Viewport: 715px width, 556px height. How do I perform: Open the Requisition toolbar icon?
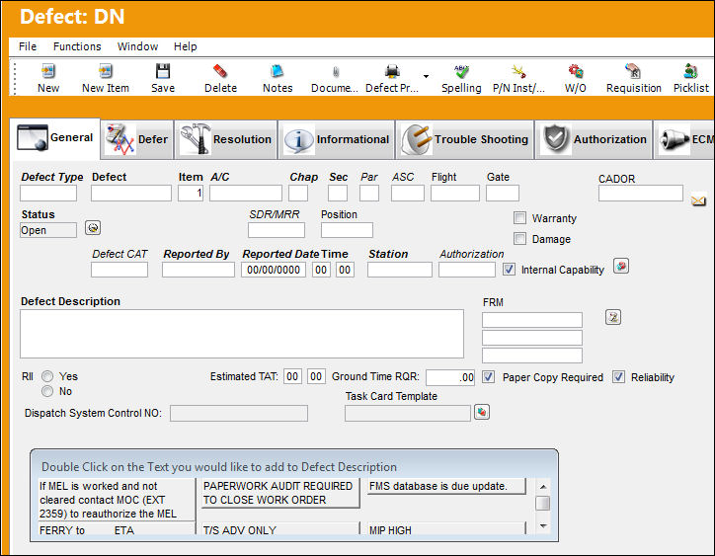(x=633, y=72)
